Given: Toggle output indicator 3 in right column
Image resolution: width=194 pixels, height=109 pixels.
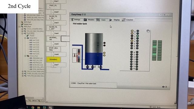Looking at the screenshot, I should click(137, 38).
